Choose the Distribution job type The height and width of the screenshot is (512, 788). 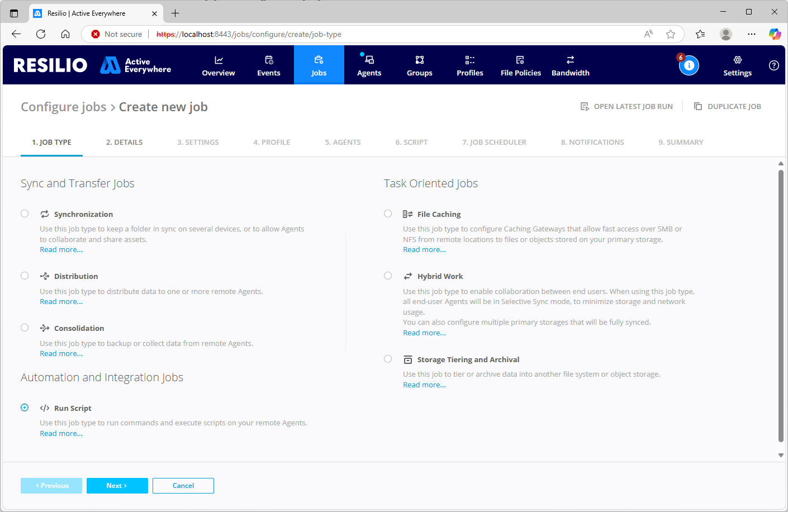tap(25, 276)
